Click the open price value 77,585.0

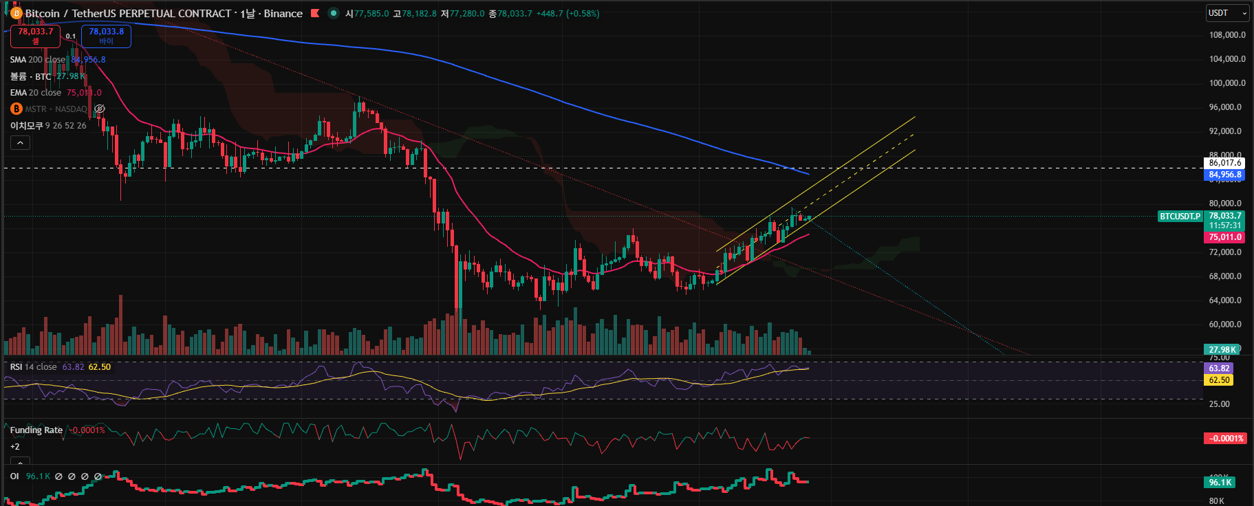[371, 14]
